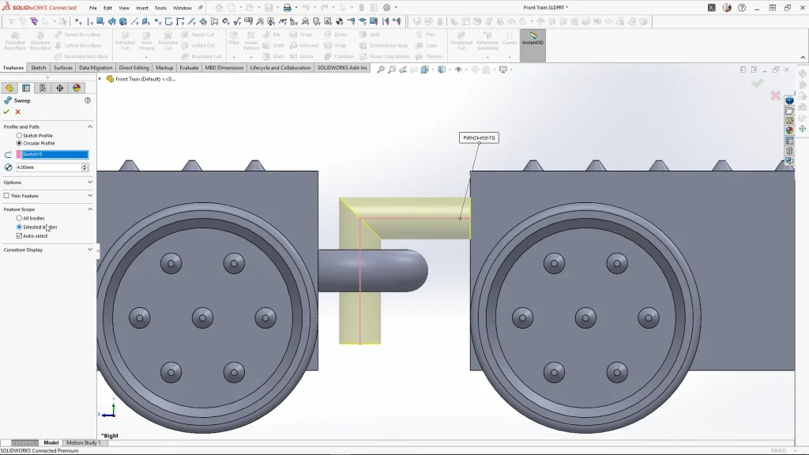
Task: Switch to the ConfigurationManager panel tab icon
Action: tap(43, 88)
